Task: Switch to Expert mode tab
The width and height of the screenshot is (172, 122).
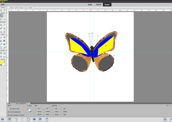Action: (107, 5)
